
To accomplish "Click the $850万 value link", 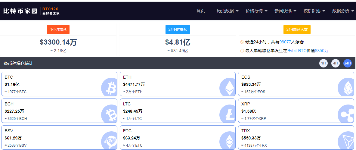I will coord(322,51).
